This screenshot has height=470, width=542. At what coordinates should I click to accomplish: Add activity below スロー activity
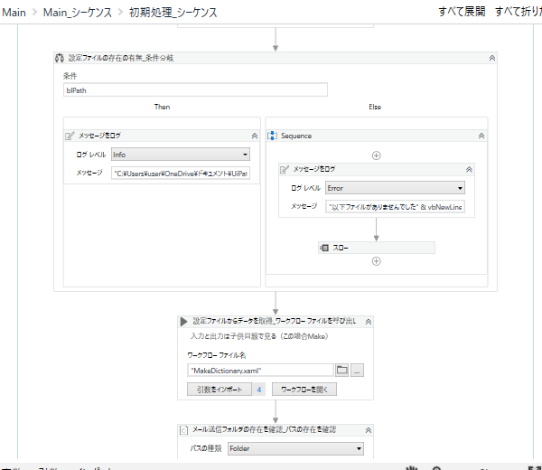coord(376,261)
